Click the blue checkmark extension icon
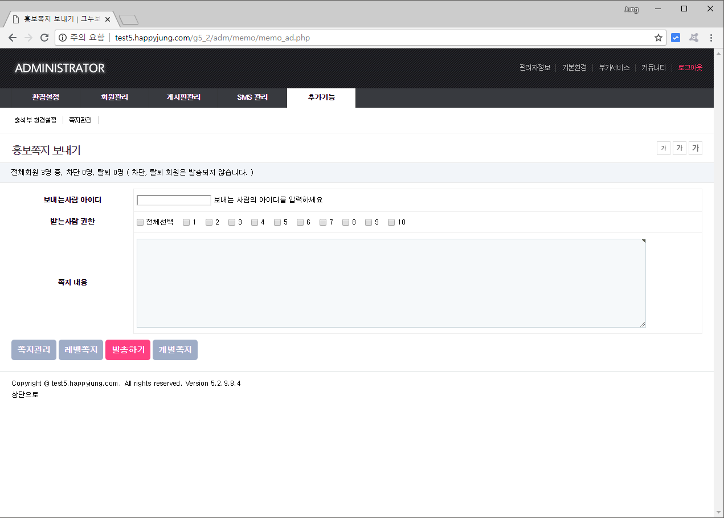 pos(676,38)
